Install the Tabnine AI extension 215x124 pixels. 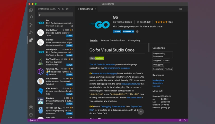(69, 75)
